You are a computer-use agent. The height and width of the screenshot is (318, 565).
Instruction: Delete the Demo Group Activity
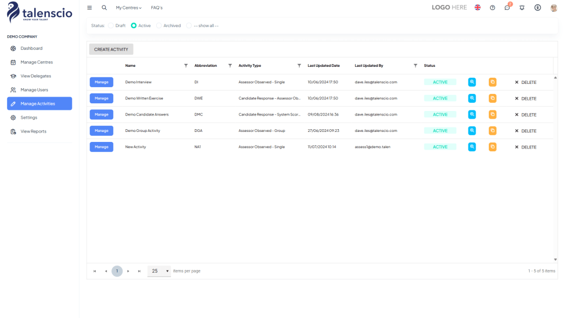coord(526,131)
